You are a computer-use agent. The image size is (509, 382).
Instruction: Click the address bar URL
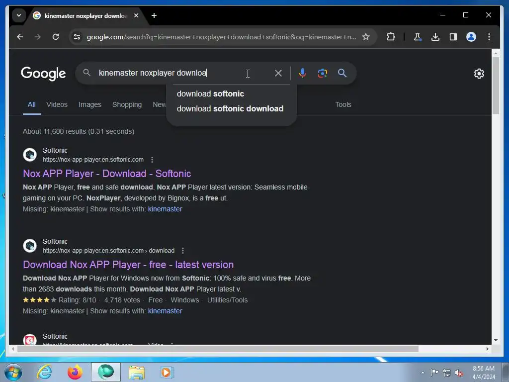click(x=221, y=37)
